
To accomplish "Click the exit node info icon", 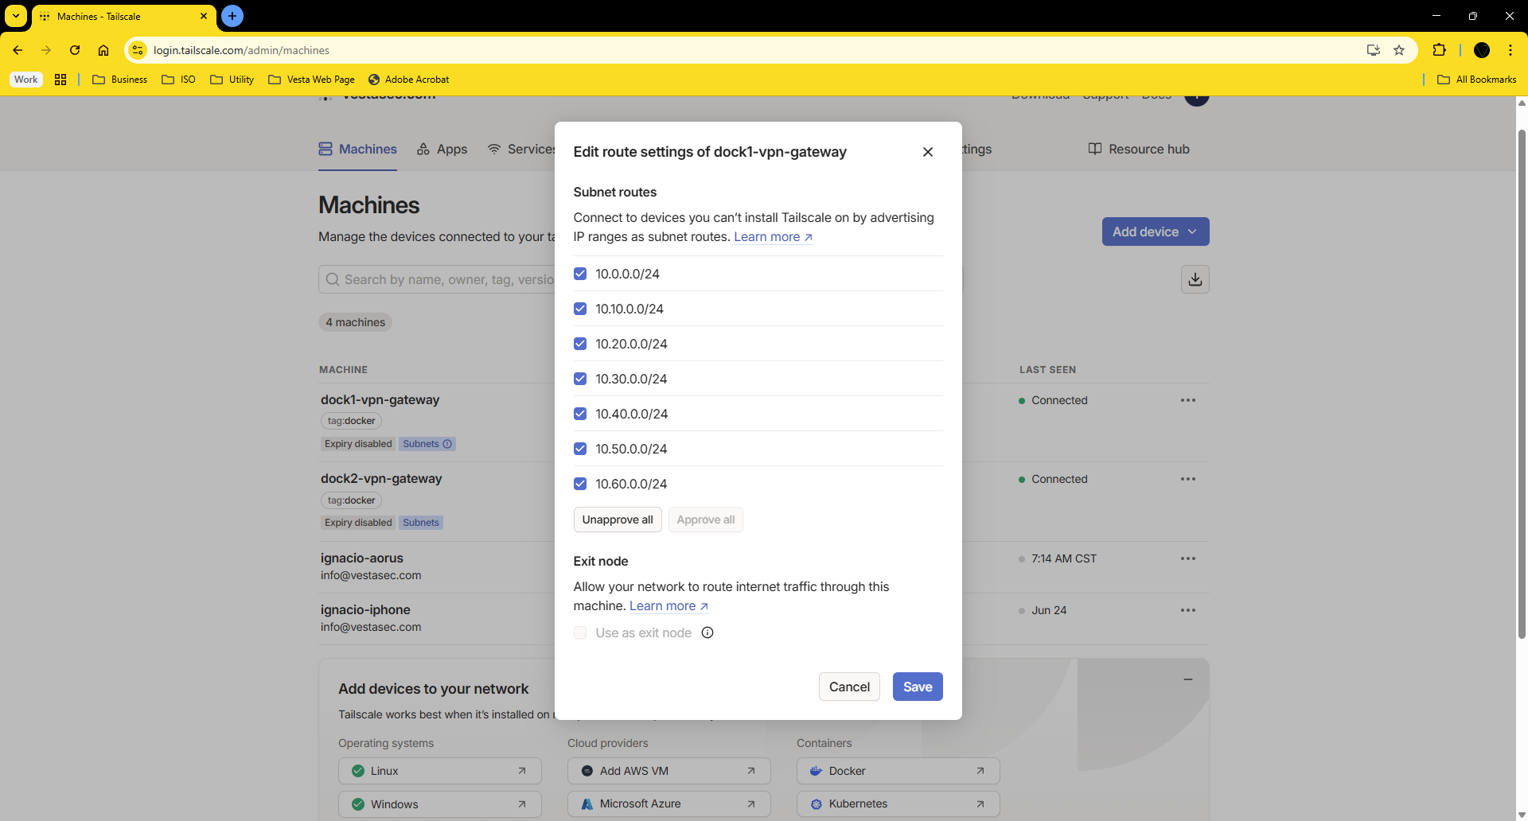I will tap(707, 632).
